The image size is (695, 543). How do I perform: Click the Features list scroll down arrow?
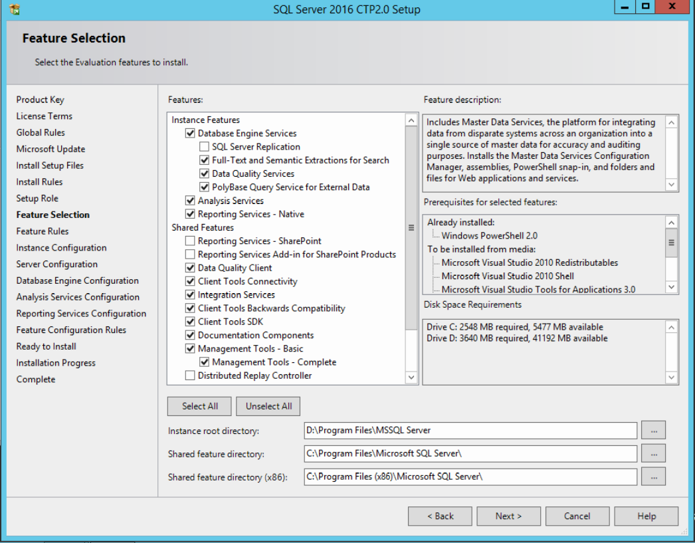click(411, 378)
